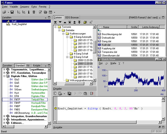167x134 pixels.
Task: Open the dropdown arrow beside the open-file icon
Action: pos(8,12)
